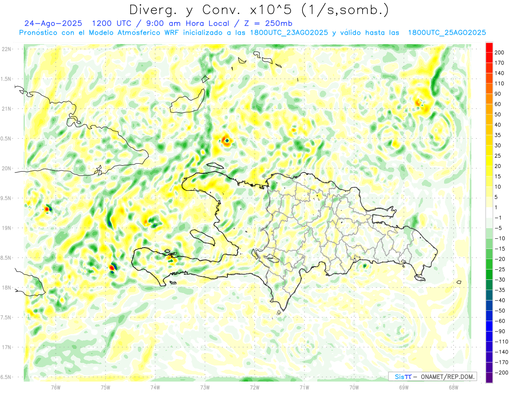Click the '20N' latitude label
This screenshot has width=509, height=393.
click(6, 168)
